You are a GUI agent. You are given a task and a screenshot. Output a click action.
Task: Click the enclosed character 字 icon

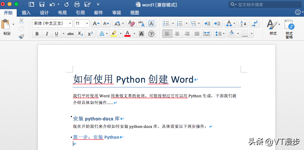(x=151, y=34)
